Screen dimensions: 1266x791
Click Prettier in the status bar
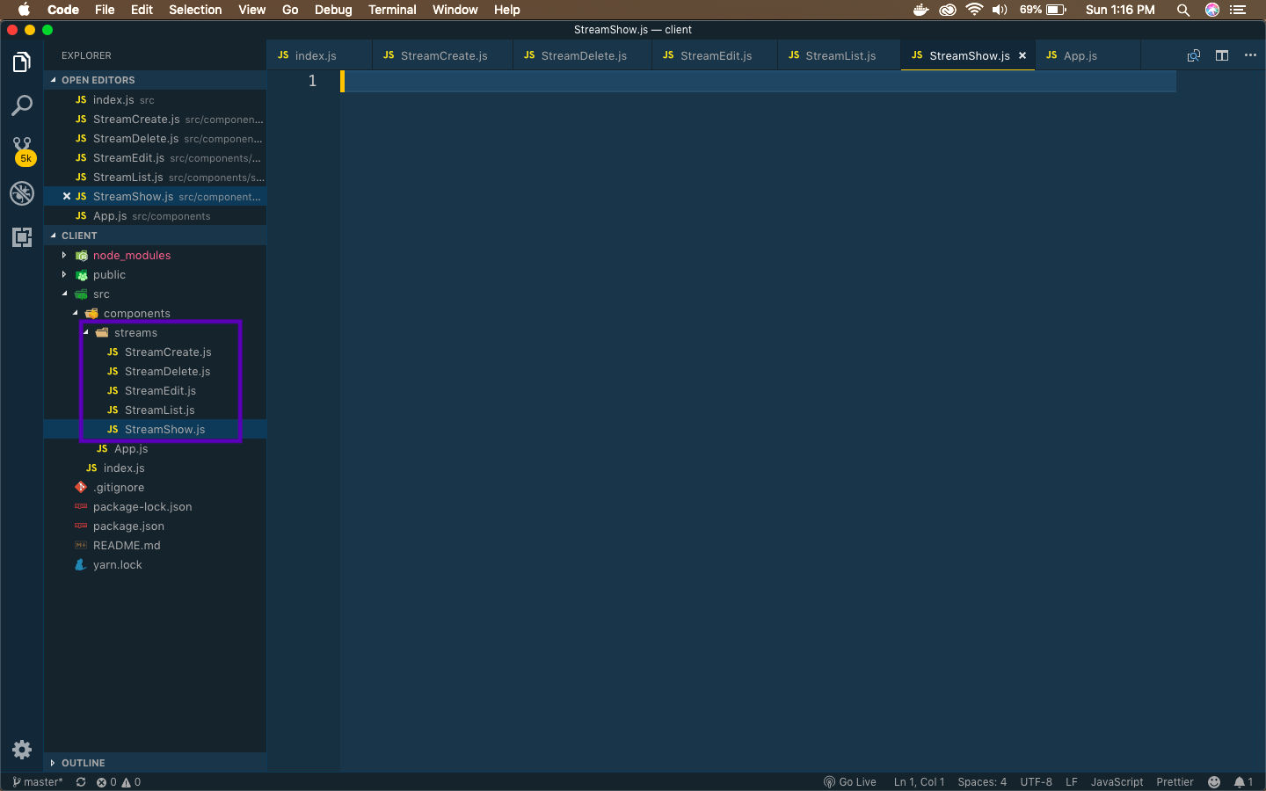tap(1175, 782)
